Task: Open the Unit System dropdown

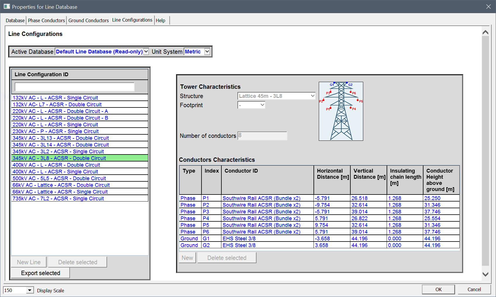Action: point(207,51)
